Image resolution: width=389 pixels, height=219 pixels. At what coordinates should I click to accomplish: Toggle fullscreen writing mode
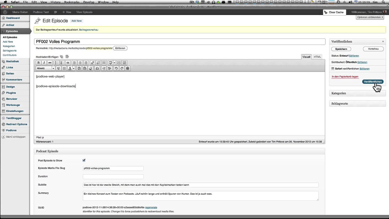pos(119,63)
